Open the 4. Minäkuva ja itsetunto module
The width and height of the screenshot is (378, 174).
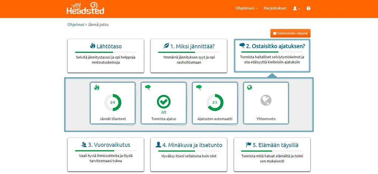click(x=189, y=154)
